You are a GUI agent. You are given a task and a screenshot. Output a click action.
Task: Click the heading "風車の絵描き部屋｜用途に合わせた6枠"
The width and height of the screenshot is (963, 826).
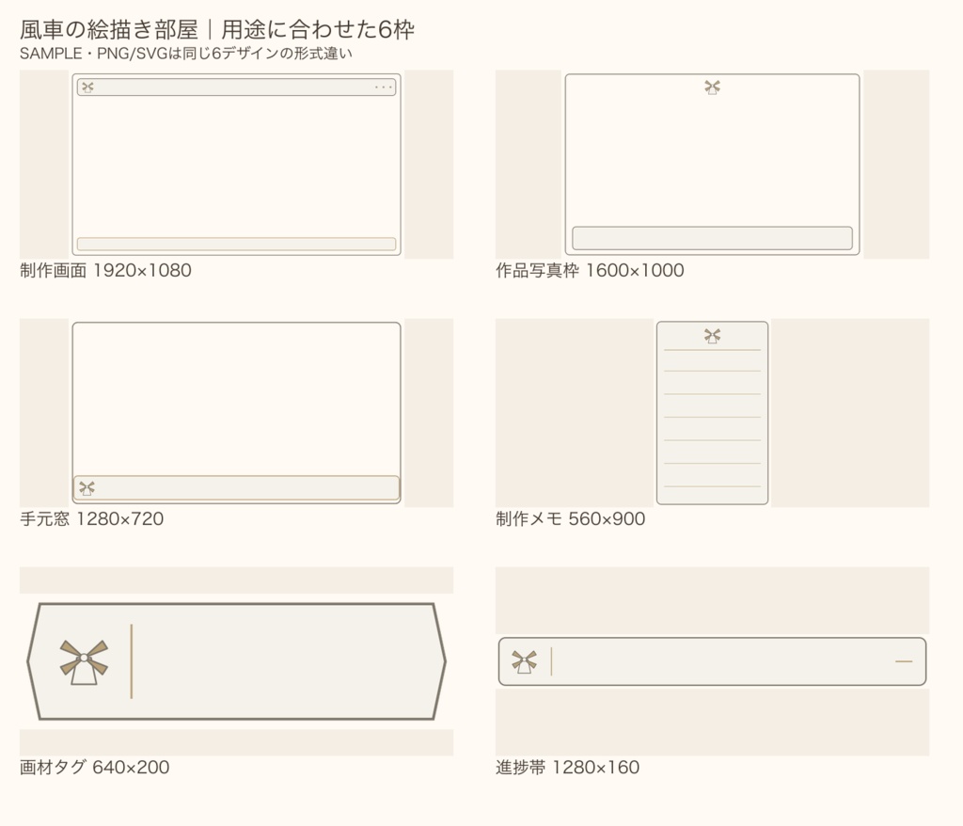pos(217,29)
